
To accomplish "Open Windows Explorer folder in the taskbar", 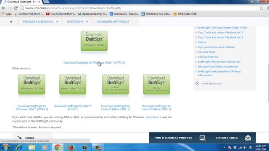I will 32,147.
